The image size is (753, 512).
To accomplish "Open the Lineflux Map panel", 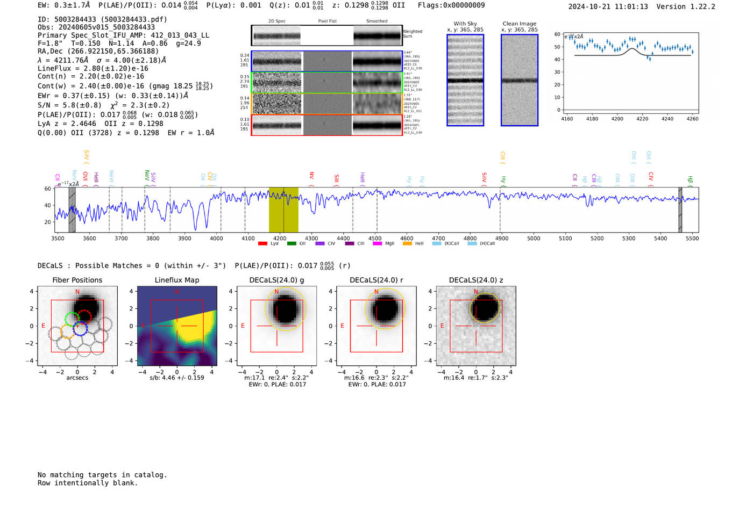I will [x=177, y=326].
